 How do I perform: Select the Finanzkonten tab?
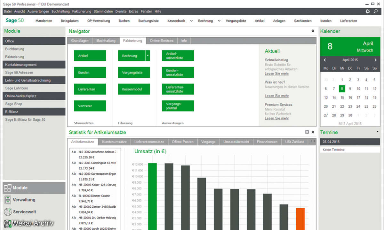tap(267, 142)
